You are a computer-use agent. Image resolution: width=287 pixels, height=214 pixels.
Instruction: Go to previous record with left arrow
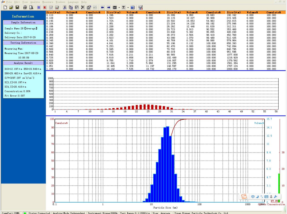click(103, 7)
